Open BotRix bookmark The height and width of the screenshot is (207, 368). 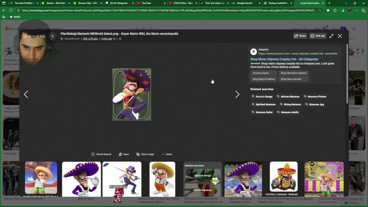(x=15, y=17)
